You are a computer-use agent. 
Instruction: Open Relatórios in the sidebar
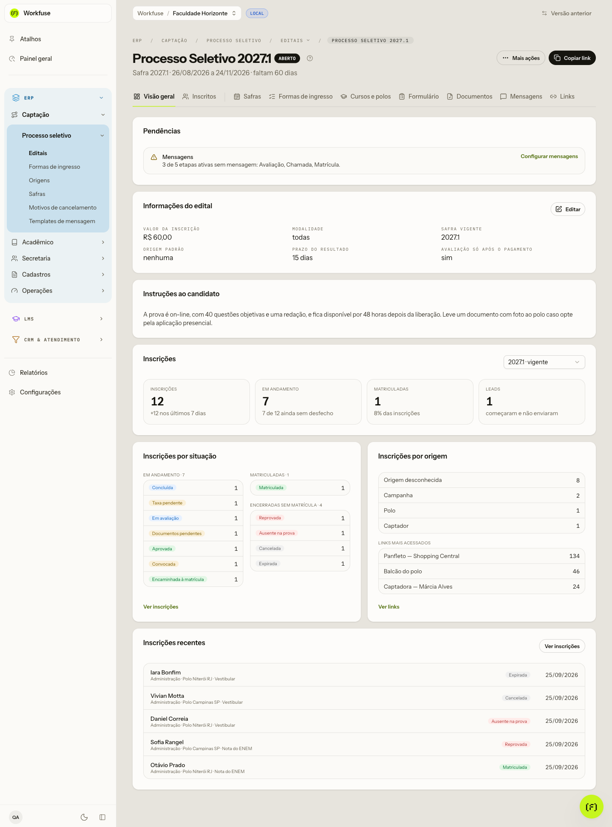[34, 373]
